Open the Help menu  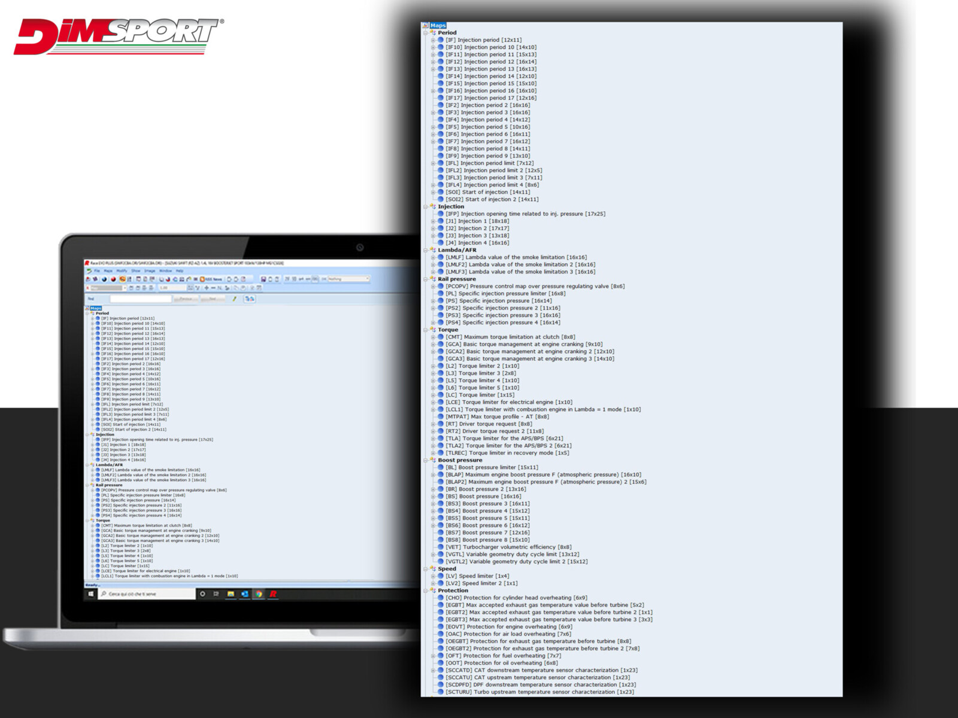pos(180,271)
